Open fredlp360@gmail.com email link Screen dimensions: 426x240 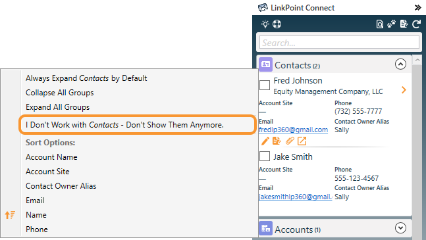(294, 130)
